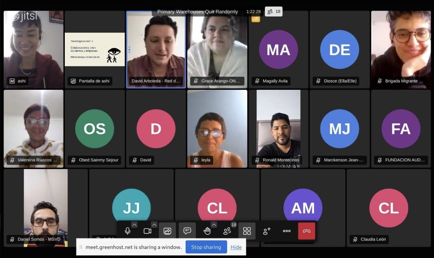This screenshot has width=434, height=258.
Task: Select the Magally Avila MA avatar tile
Action: 278,49
